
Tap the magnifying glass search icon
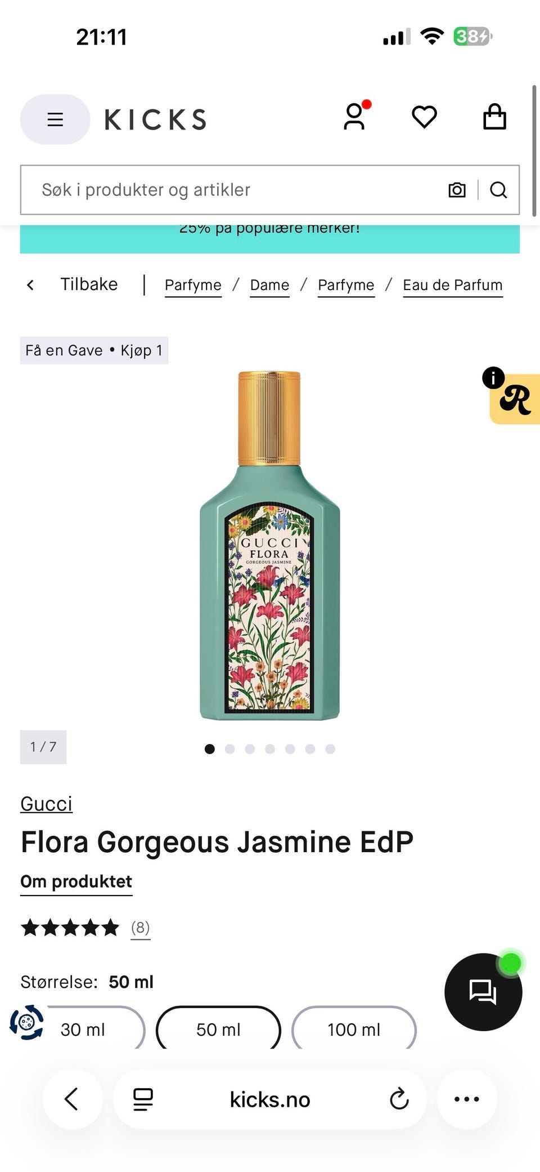pyautogui.click(x=498, y=190)
